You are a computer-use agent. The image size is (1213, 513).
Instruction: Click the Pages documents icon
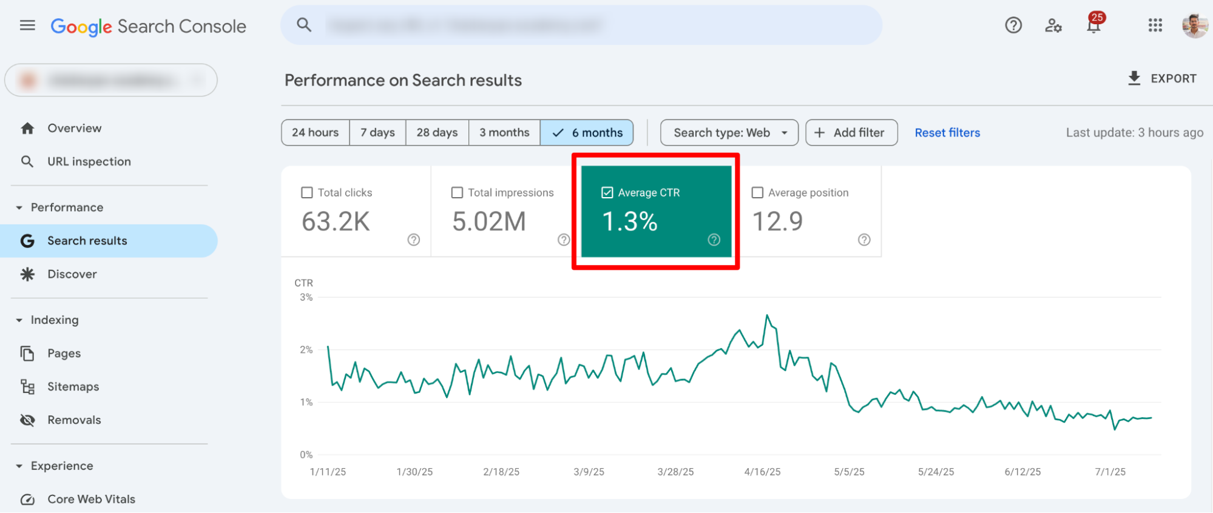coord(27,354)
